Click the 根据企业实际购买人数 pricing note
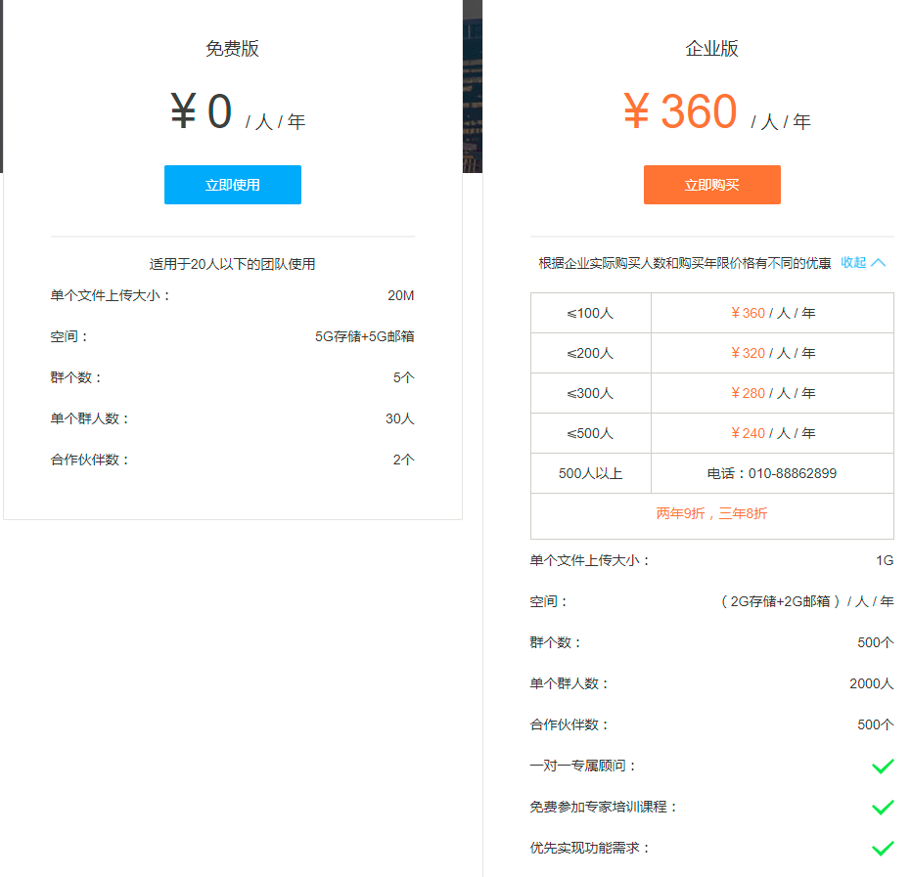This screenshot has width=911, height=877. pyautogui.click(x=684, y=263)
